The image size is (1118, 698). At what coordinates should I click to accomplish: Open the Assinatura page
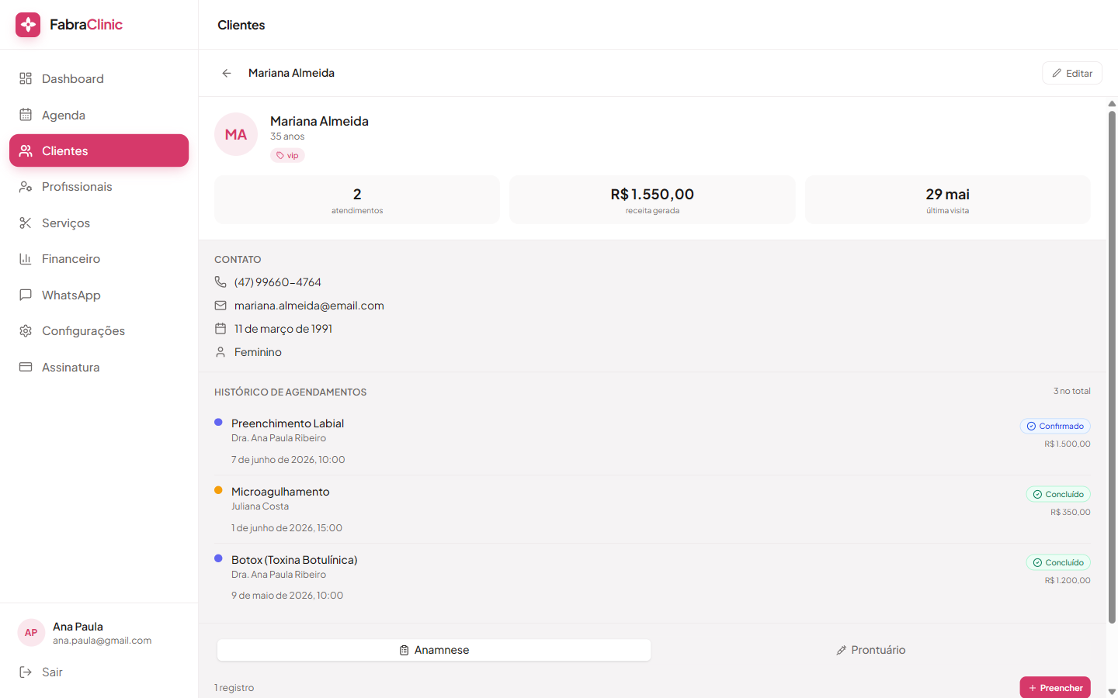pyautogui.click(x=99, y=367)
